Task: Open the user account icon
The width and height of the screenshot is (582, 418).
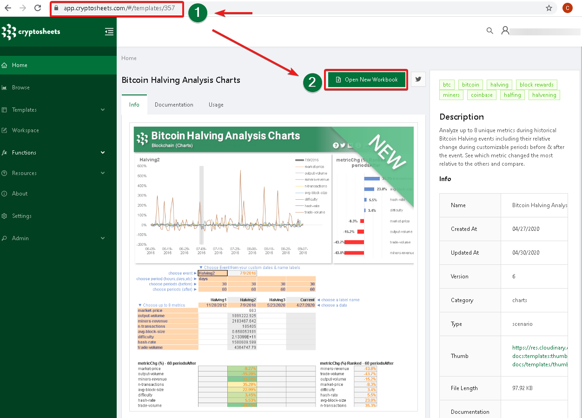Action: point(505,31)
